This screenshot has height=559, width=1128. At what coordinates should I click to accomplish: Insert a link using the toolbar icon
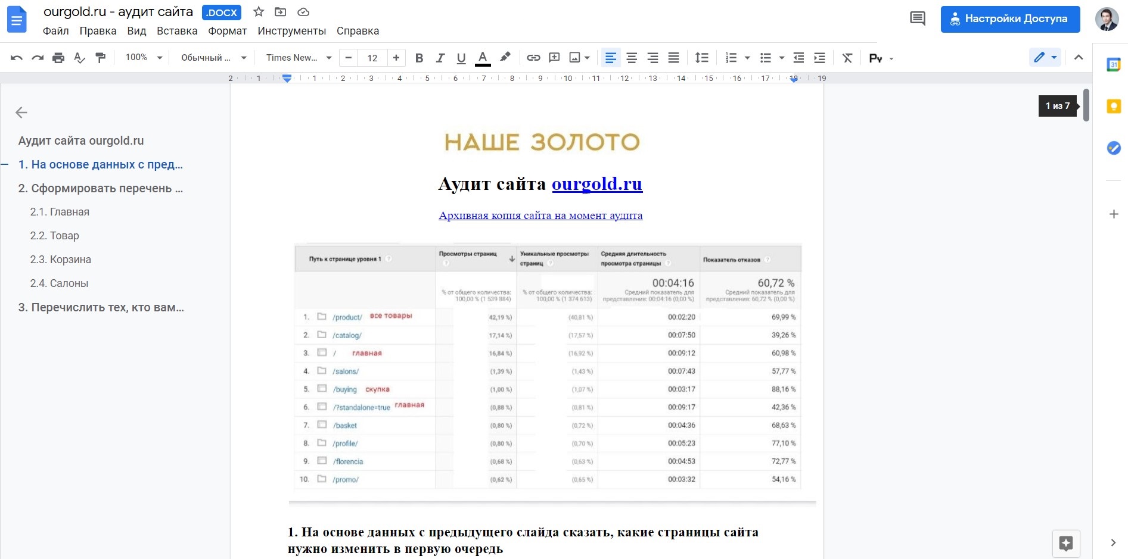click(532, 58)
